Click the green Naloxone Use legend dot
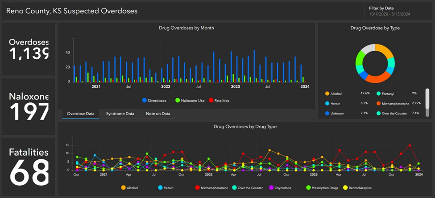This screenshot has height=198, width=435. point(178,101)
